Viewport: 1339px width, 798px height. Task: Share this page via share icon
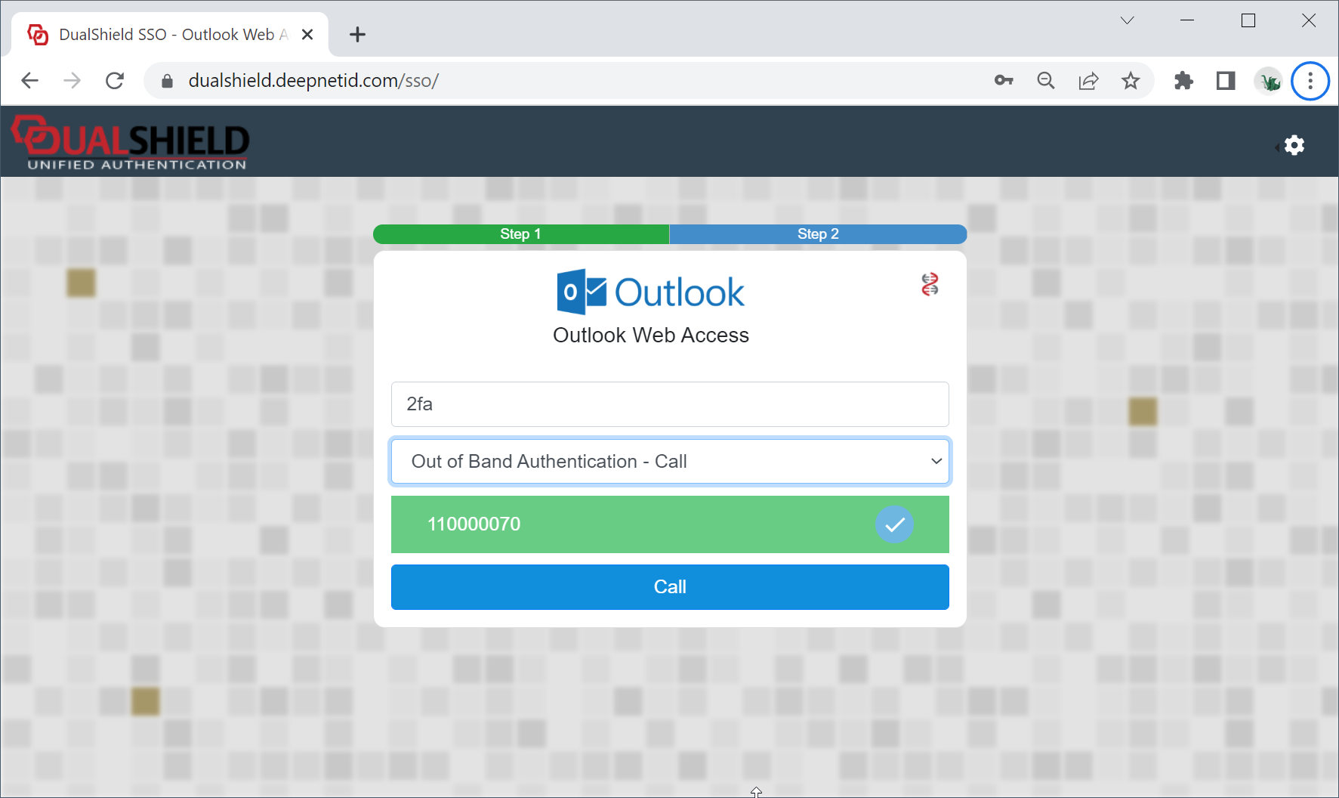click(x=1088, y=80)
